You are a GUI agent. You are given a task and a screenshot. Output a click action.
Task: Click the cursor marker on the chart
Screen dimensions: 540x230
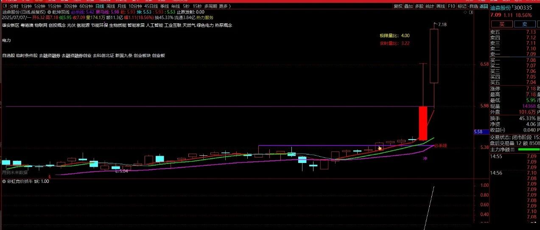pyautogui.click(x=380, y=148)
